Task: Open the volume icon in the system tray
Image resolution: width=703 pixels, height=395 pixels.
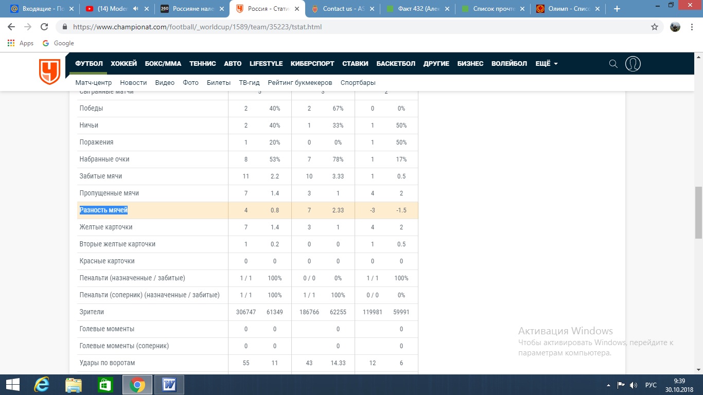Action: 634,385
